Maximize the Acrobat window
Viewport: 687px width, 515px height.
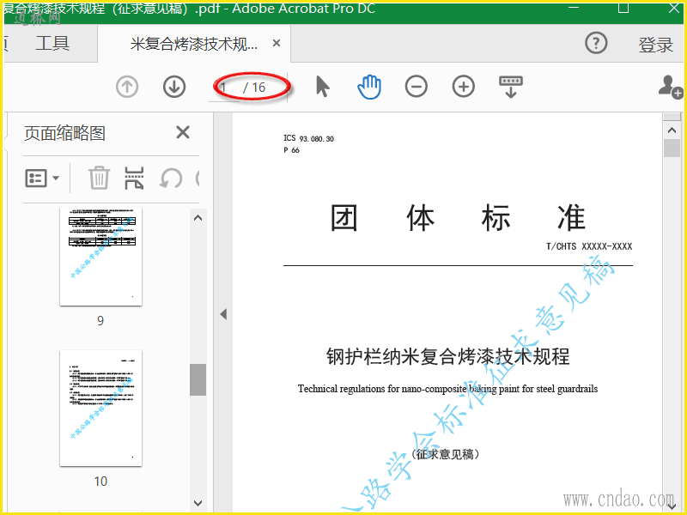click(623, 8)
